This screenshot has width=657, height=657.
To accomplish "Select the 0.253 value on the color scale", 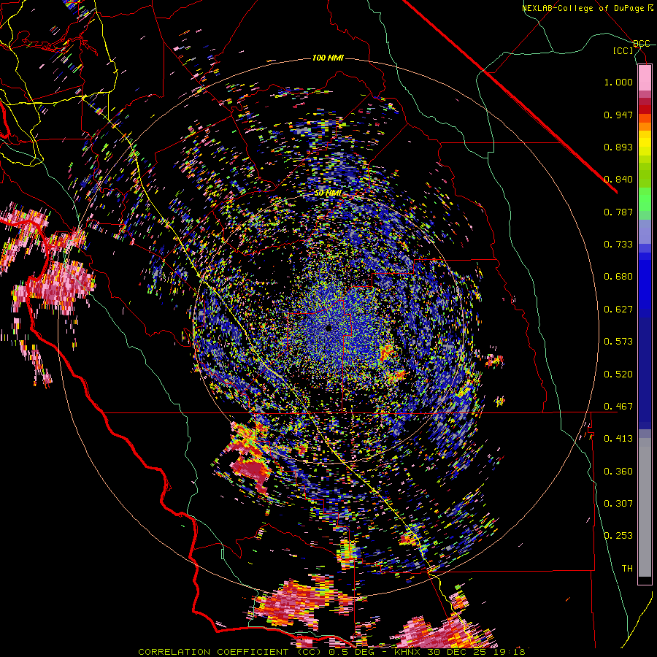I will [x=618, y=536].
